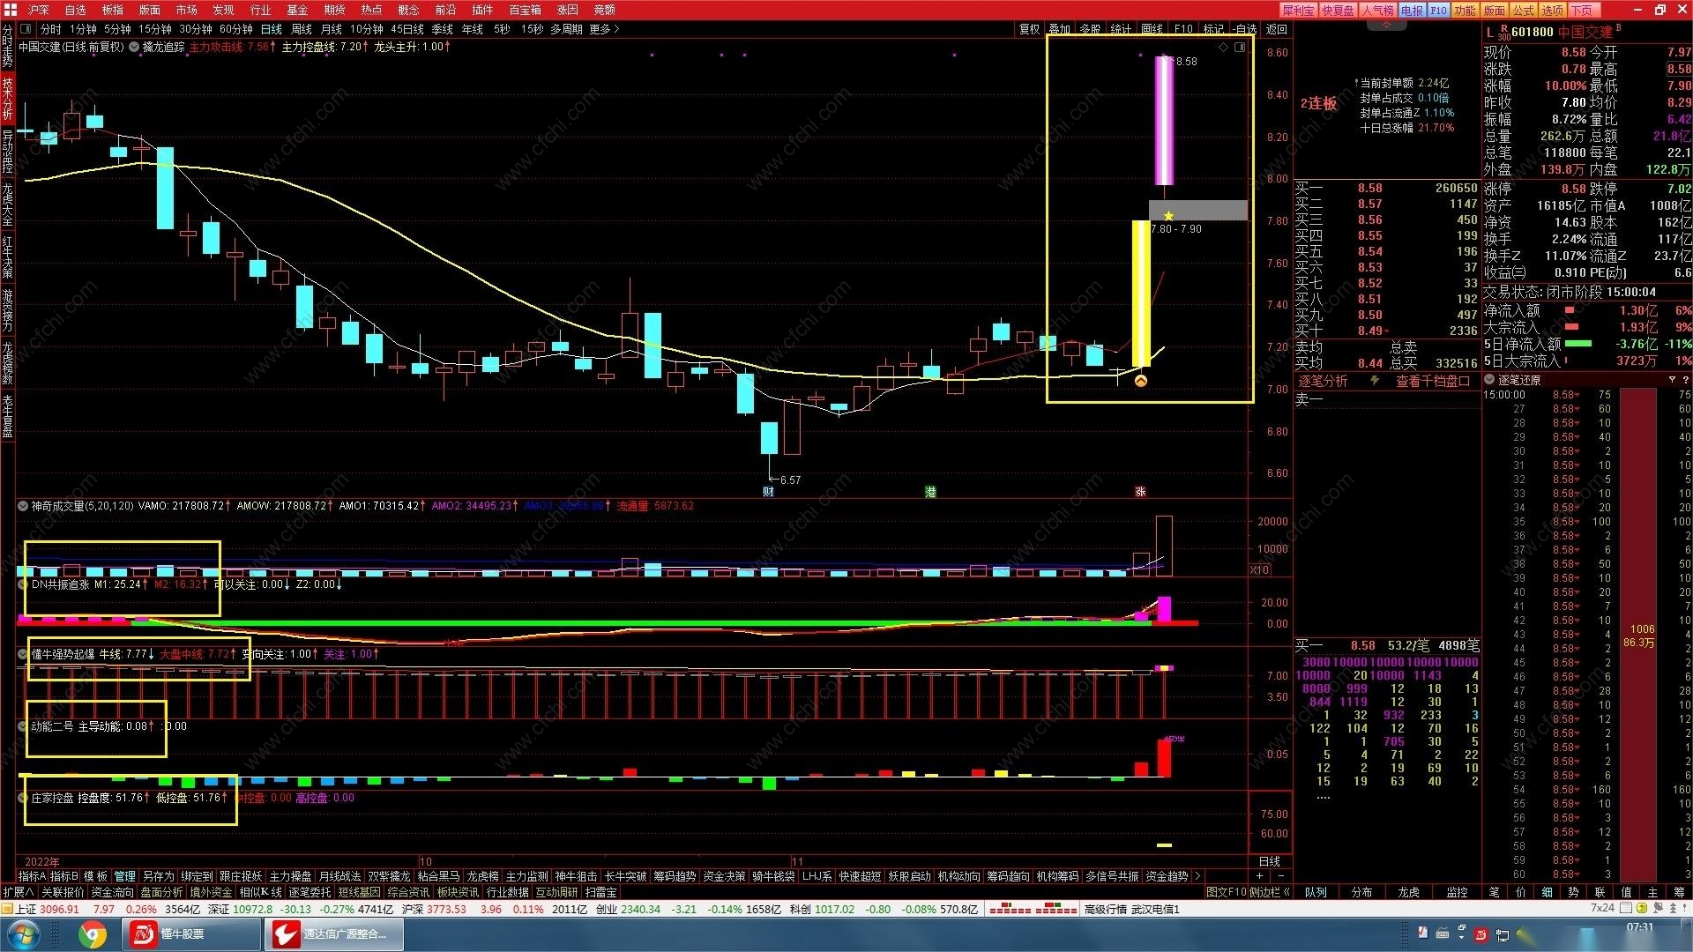
Task: Click the 查看千档盘口 link
Action: click(x=1432, y=381)
